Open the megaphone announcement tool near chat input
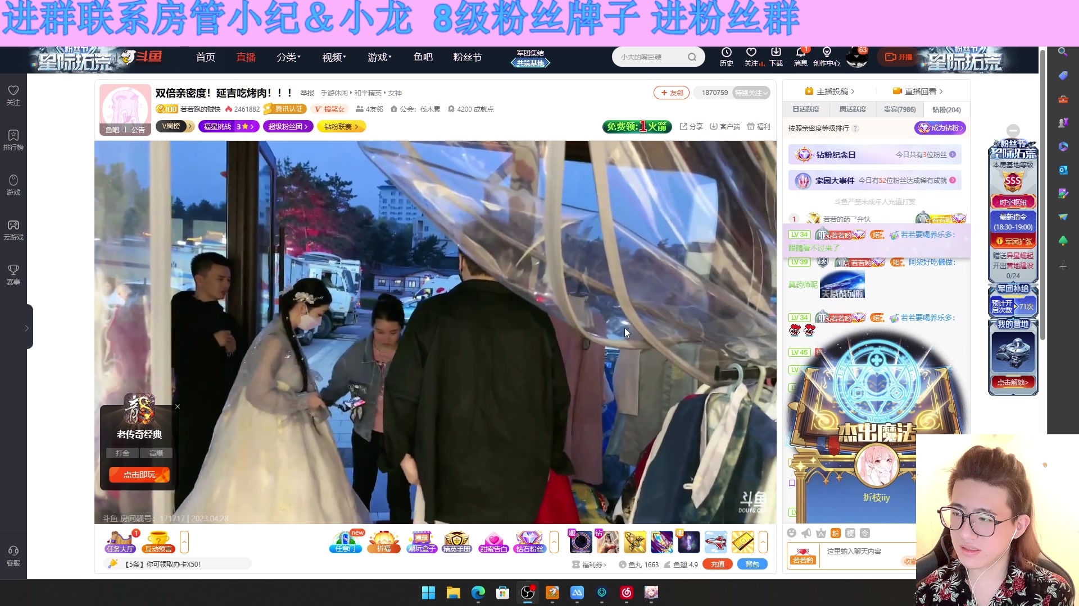 pos(805,533)
